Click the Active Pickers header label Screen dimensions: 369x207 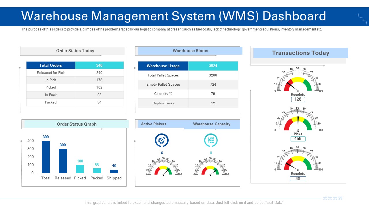(154, 124)
